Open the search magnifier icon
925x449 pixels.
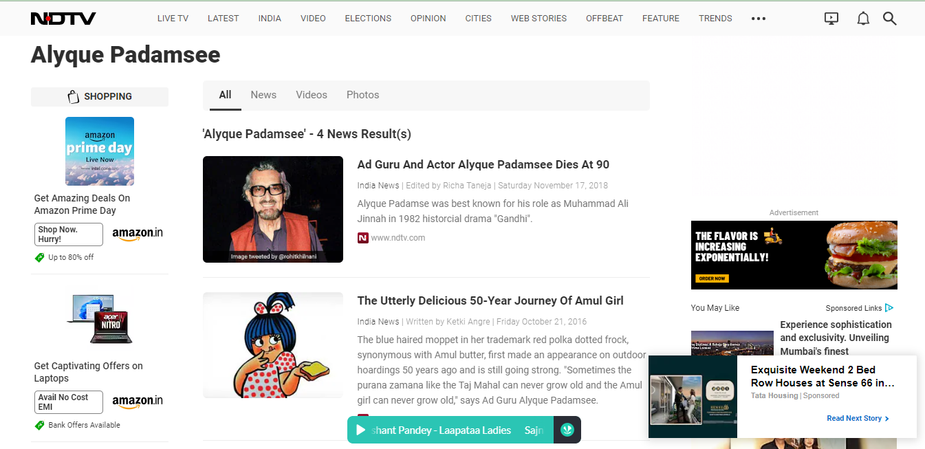889,19
